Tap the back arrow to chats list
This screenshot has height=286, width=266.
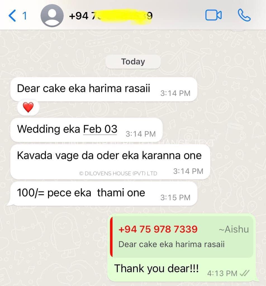point(12,16)
